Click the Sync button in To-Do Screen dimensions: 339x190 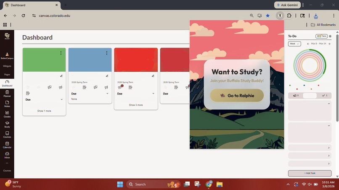point(321,36)
